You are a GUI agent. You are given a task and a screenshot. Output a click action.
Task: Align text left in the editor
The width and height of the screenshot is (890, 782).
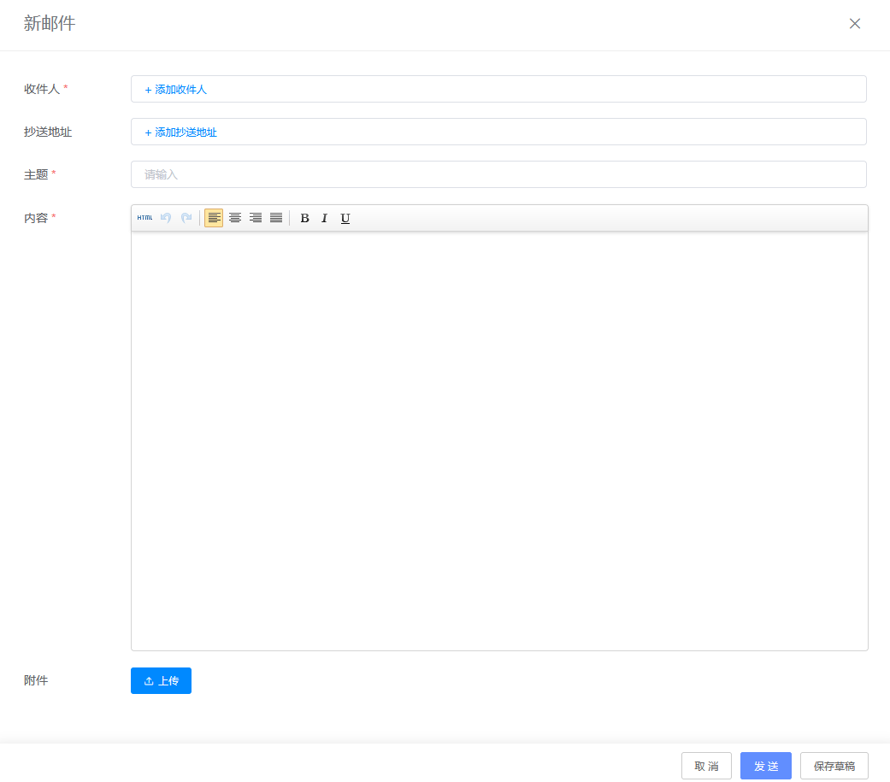tap(214, 218)
